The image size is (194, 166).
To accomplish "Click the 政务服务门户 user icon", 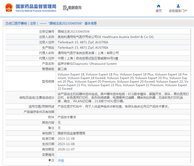I will coord(178,6).
